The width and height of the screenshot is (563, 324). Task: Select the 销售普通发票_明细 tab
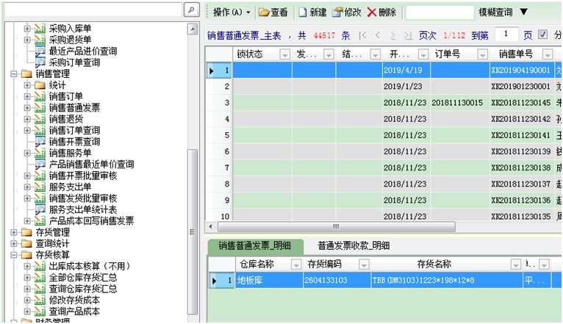253,246
